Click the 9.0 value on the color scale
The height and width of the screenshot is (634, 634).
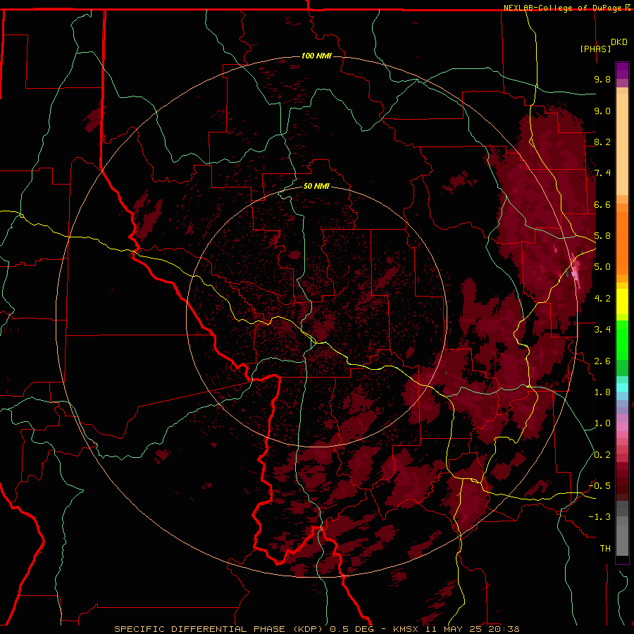(x=602, y=111)
